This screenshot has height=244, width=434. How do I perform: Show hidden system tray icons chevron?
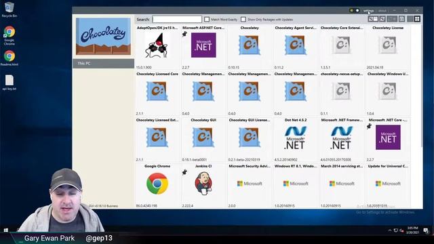coord(390,230)
